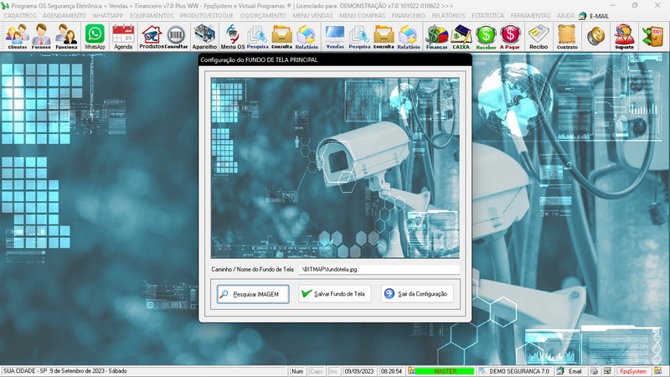
Task: Click Consulta icon in the OS group
Action: (x=282, y=36)
